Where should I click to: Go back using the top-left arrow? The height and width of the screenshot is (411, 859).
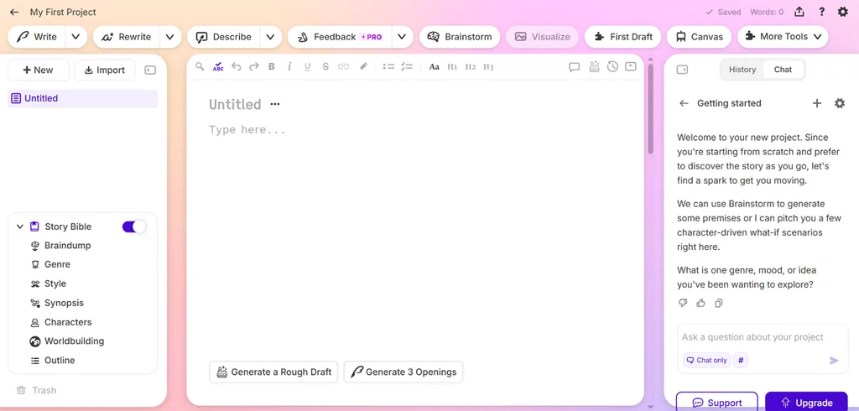(x=14, y=12)
